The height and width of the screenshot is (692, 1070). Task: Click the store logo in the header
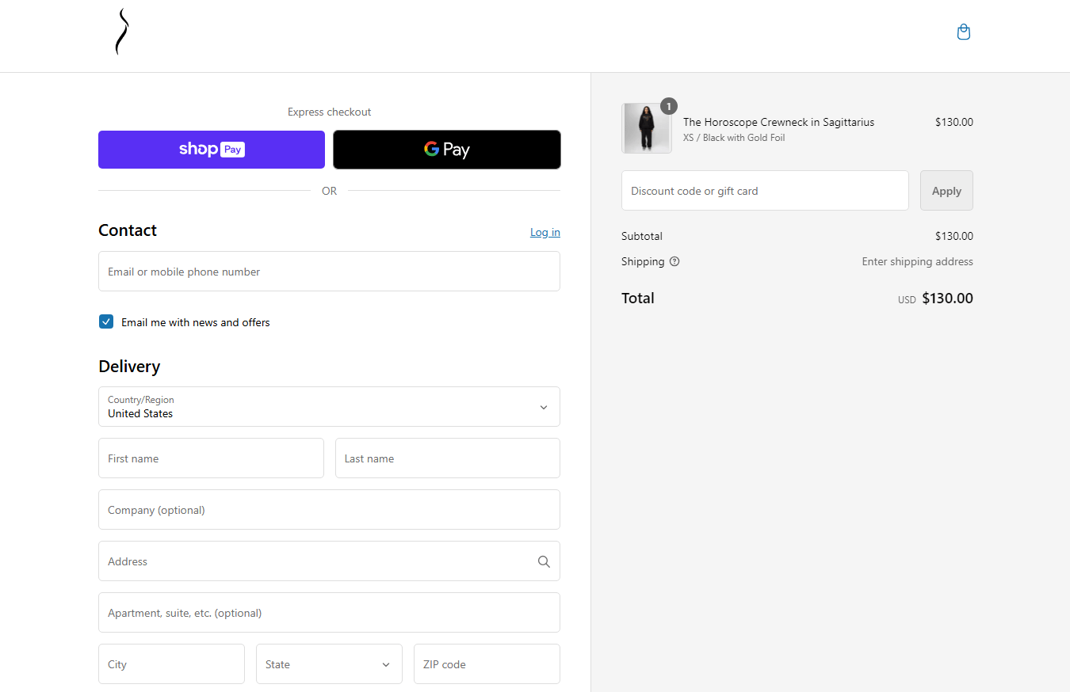point(120,32)
